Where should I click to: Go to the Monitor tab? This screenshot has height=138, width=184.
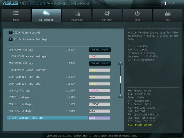point(107,15)
